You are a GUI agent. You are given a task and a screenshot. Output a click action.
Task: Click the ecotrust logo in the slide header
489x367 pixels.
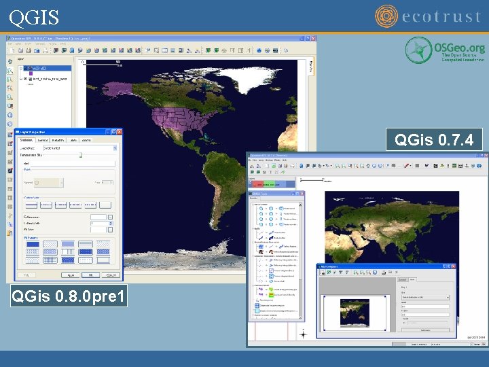[x=428, y=16]
